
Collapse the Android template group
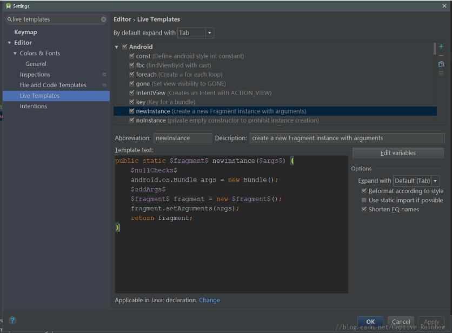click(x=117, y=47)
